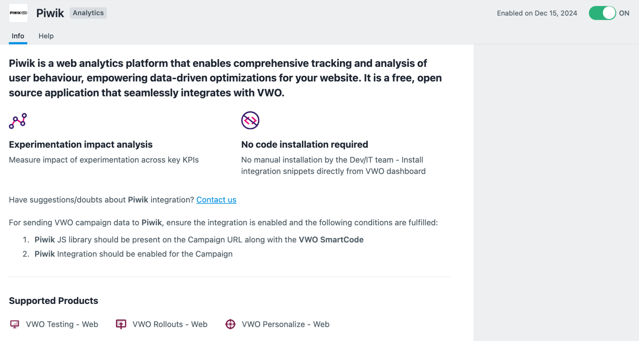Click the No code installation required heading

pos(305,144)
